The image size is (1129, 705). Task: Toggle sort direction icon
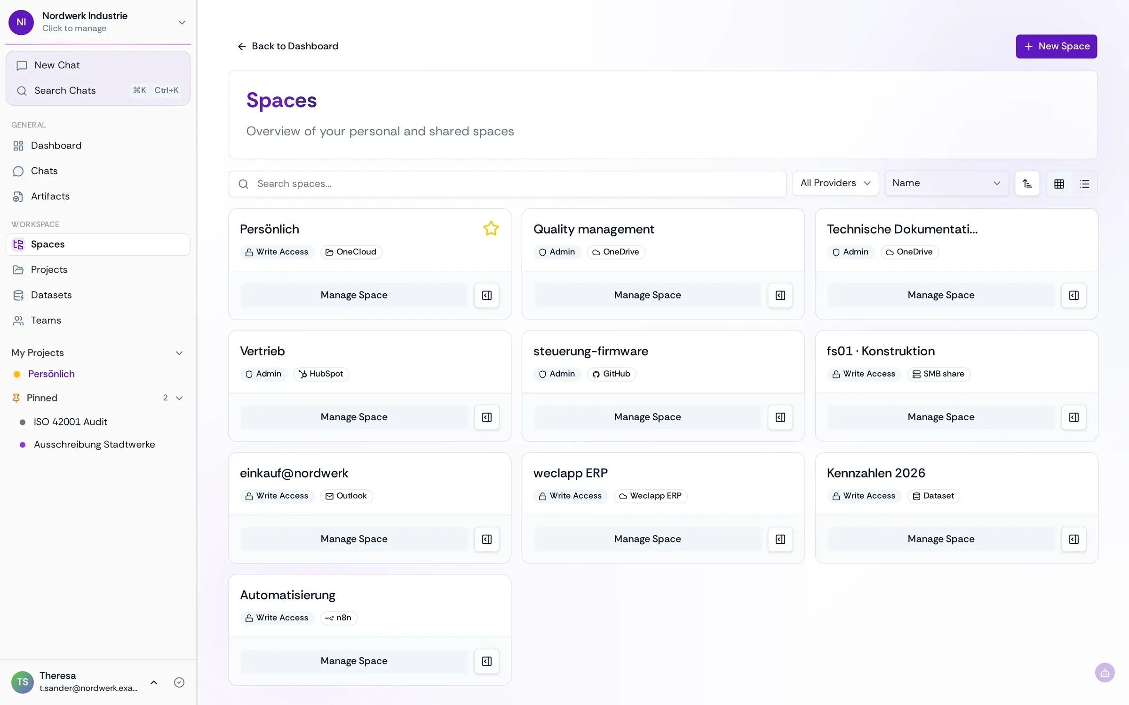click(1027, 184)
